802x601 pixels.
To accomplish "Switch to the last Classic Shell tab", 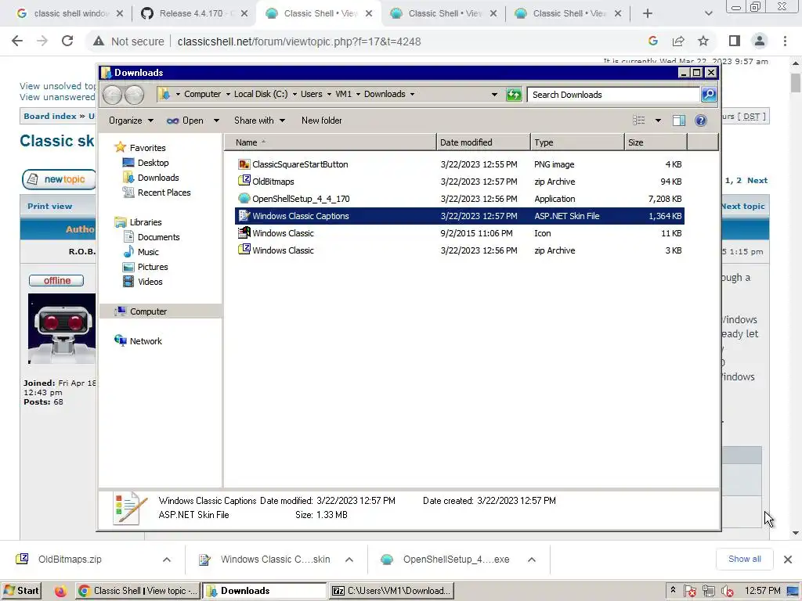I will pos(569,14).
